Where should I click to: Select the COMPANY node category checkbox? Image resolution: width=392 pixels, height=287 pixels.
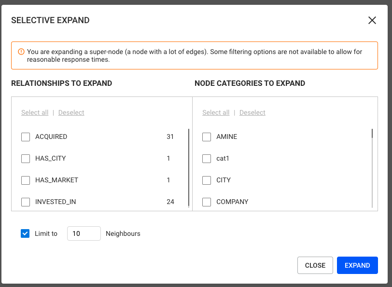pos(207,202)
